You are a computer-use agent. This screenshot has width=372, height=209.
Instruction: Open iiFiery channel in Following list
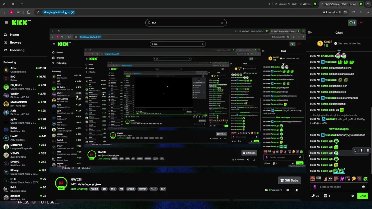[25, 172]
